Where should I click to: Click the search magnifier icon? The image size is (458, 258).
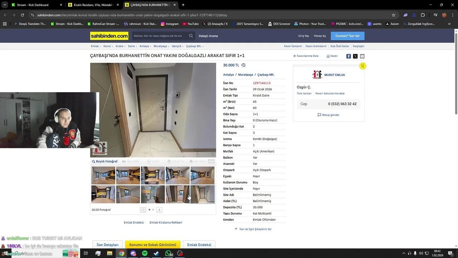click(x=191, y=36)
